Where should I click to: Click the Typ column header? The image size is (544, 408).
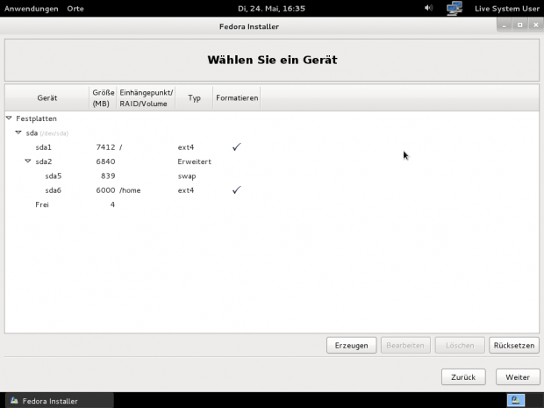tap(194, 98)
